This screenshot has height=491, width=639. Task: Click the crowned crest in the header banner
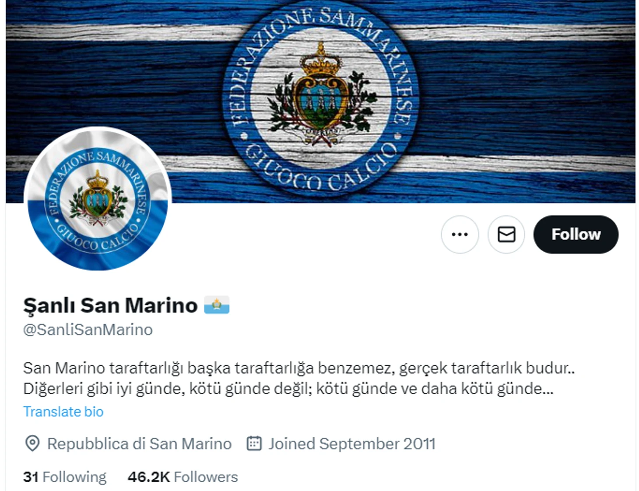coord(321,92)
